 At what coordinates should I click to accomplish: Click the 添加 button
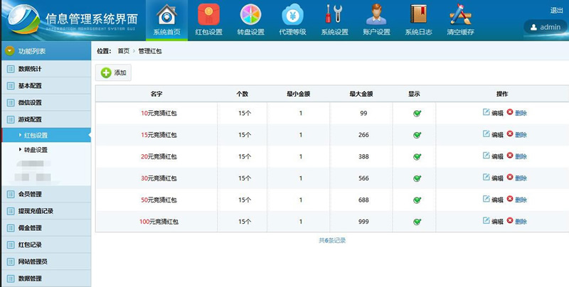(x=114, y=72)
